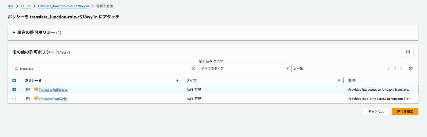Click 'Provides read-only access' description text
Screen dimensions: 427x137
click(x=381, y=99)
